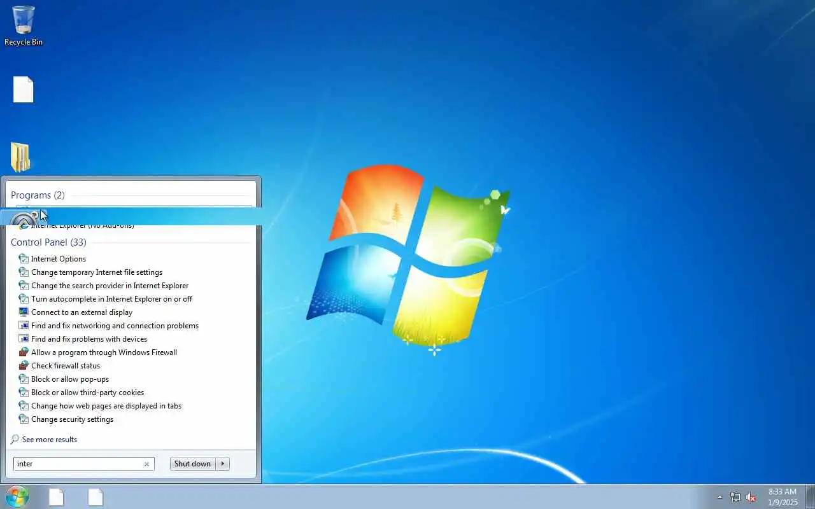The height and width of the screenshot is (509, 815).
Task: Click the monitor icon beside 'Connect to an external display'
Action: pyautogui.click(x=24, y=312)
